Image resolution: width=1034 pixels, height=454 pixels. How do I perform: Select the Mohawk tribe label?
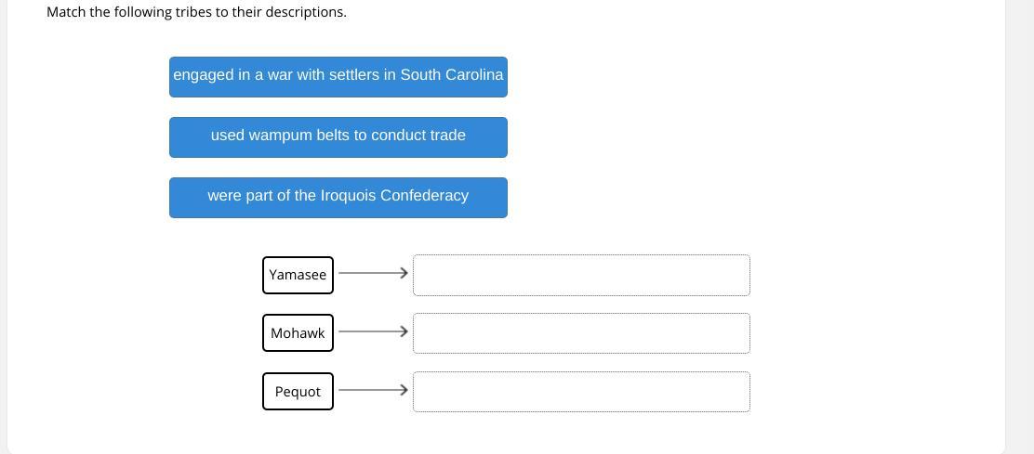(x=298, y=333)
